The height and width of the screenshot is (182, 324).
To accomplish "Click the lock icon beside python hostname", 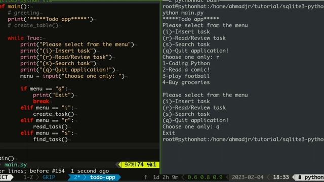I will (x=300, y=177).
